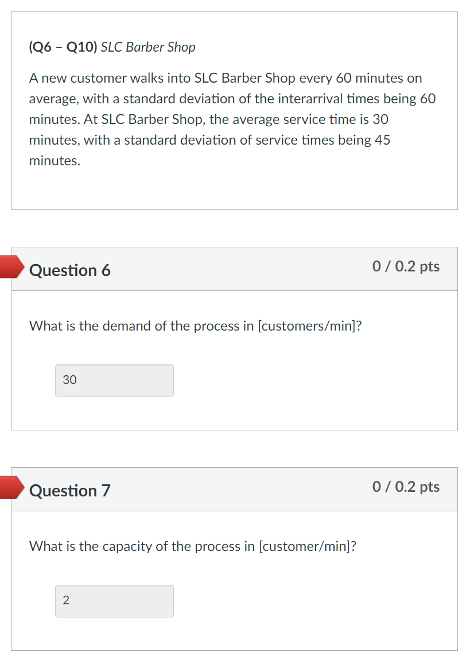Select the value 2 in Question 7 field
The height and width of the screenshot is (672, 470).
[65, 600]
